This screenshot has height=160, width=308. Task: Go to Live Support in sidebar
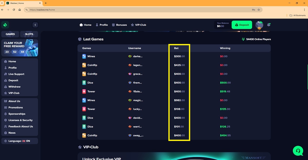[x=16, y=74]
